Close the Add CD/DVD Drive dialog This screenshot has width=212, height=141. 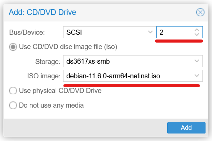pyautogui.click(x=200, y=12)
